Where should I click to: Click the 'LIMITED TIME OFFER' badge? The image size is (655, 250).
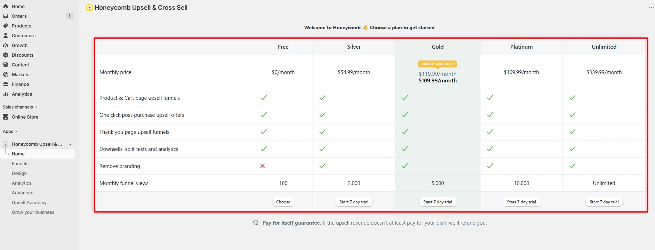(x=438, y=64)
